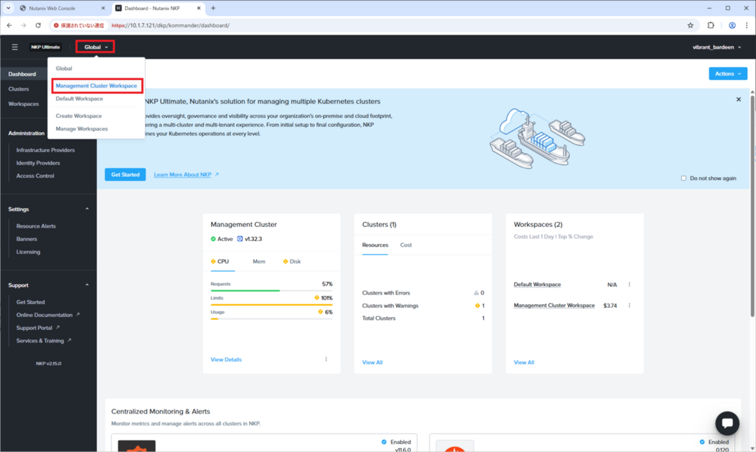Open Management Cluster Workspace row options menu

(x=629, y=305)
